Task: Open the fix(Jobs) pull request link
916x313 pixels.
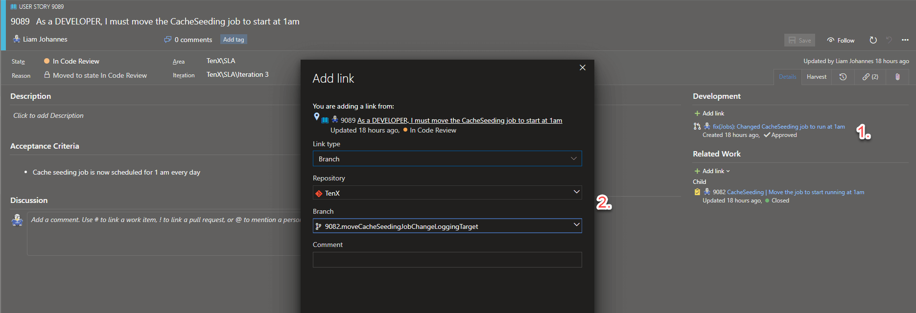Action: (x=778, y=127)
